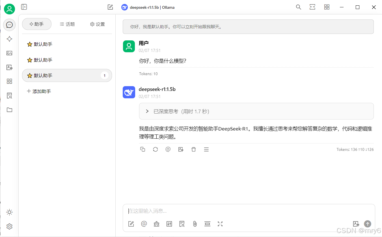Click the 用户 name label
The image size is (382, 237).
tap(144, 43)
